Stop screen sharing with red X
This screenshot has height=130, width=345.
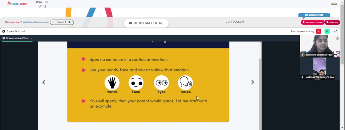point(318,31)
